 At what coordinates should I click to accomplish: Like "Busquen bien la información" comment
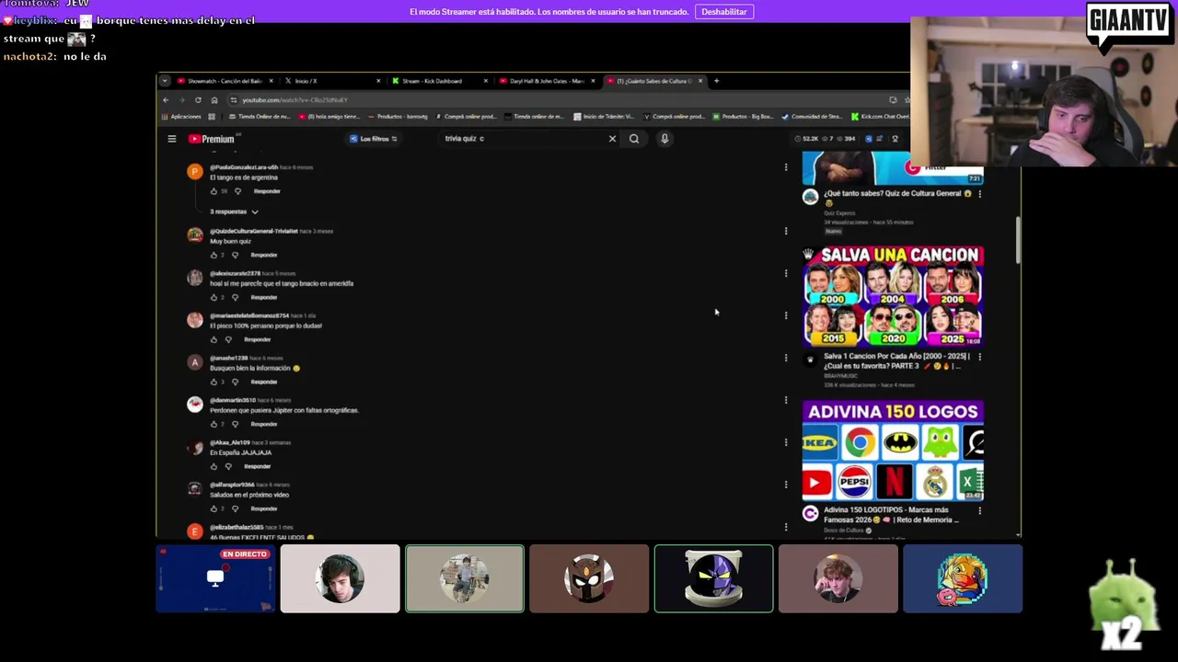click(214, 382)
